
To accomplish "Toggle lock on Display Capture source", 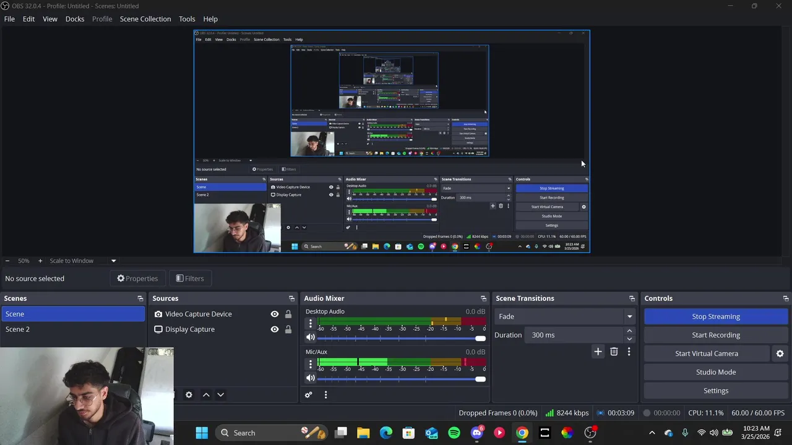I will (x=288, y=329).
